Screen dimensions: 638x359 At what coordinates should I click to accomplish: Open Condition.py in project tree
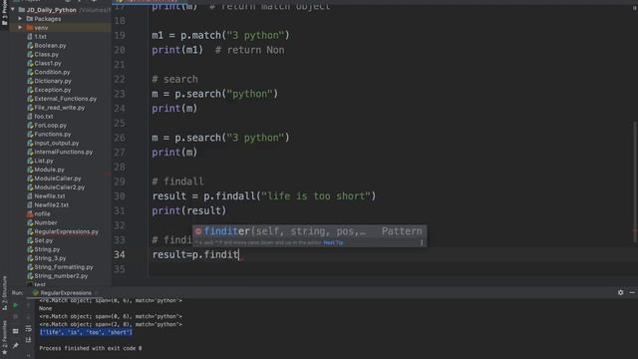point(49,72)
